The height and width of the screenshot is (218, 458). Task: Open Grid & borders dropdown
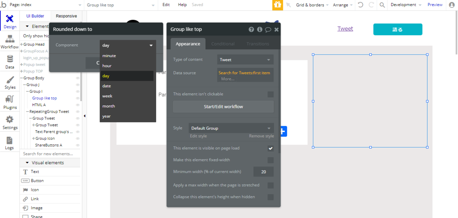coord(313,5)
